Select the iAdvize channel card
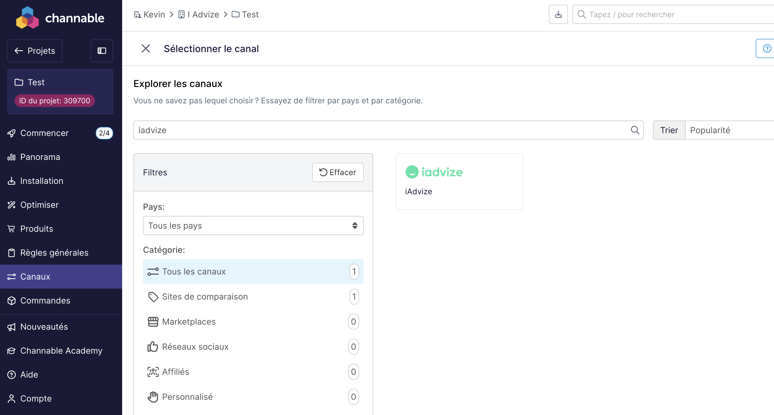Image resolution: width=774 pixels, height=415 pixels. pyautogui.click(x=459, y=181)
